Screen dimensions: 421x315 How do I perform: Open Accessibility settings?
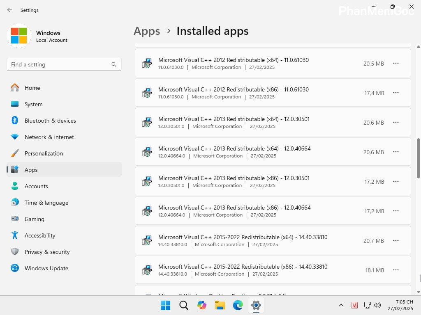40,235
